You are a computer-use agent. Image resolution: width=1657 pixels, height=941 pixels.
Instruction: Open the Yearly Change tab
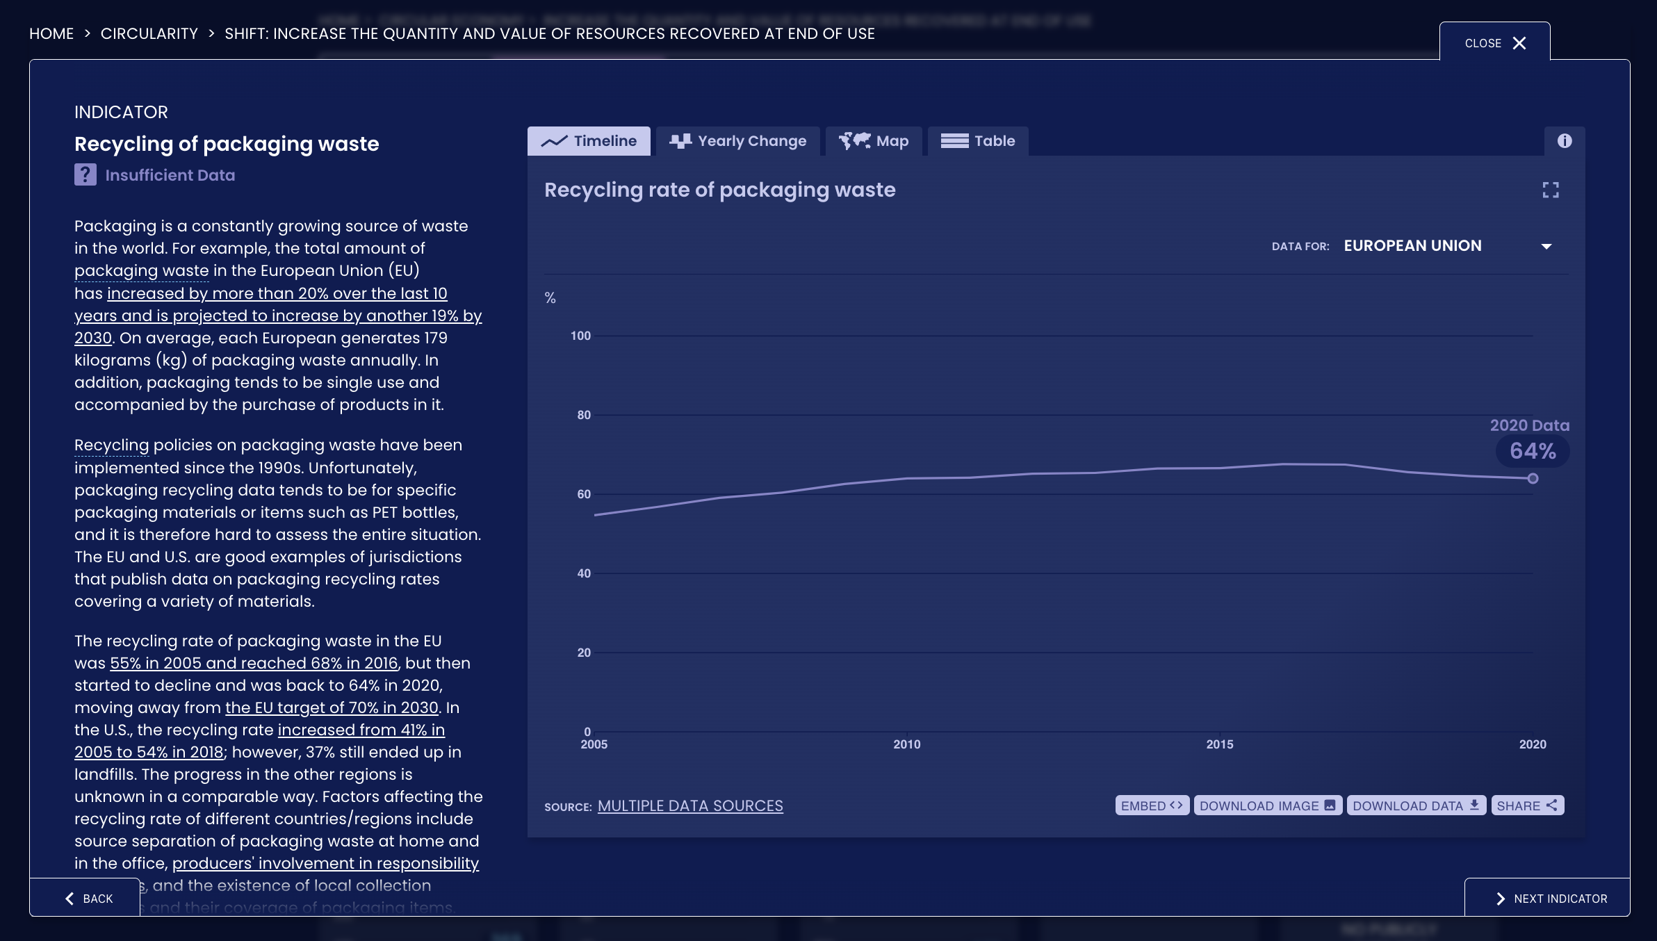tap(738, 141)
